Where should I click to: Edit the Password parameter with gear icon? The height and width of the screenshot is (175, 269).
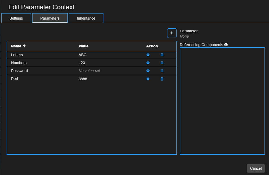[x=148, y=71]
